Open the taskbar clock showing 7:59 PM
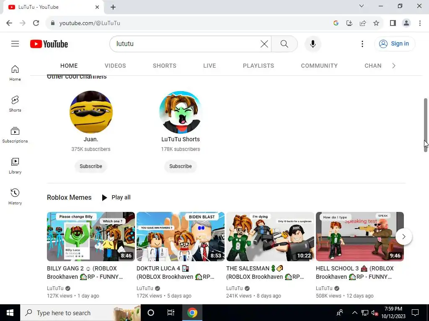This screenshot has height=321, width=429. 393,313
